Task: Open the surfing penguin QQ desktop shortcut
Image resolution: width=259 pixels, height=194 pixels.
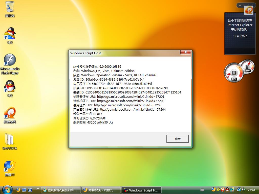Action: 10,35
